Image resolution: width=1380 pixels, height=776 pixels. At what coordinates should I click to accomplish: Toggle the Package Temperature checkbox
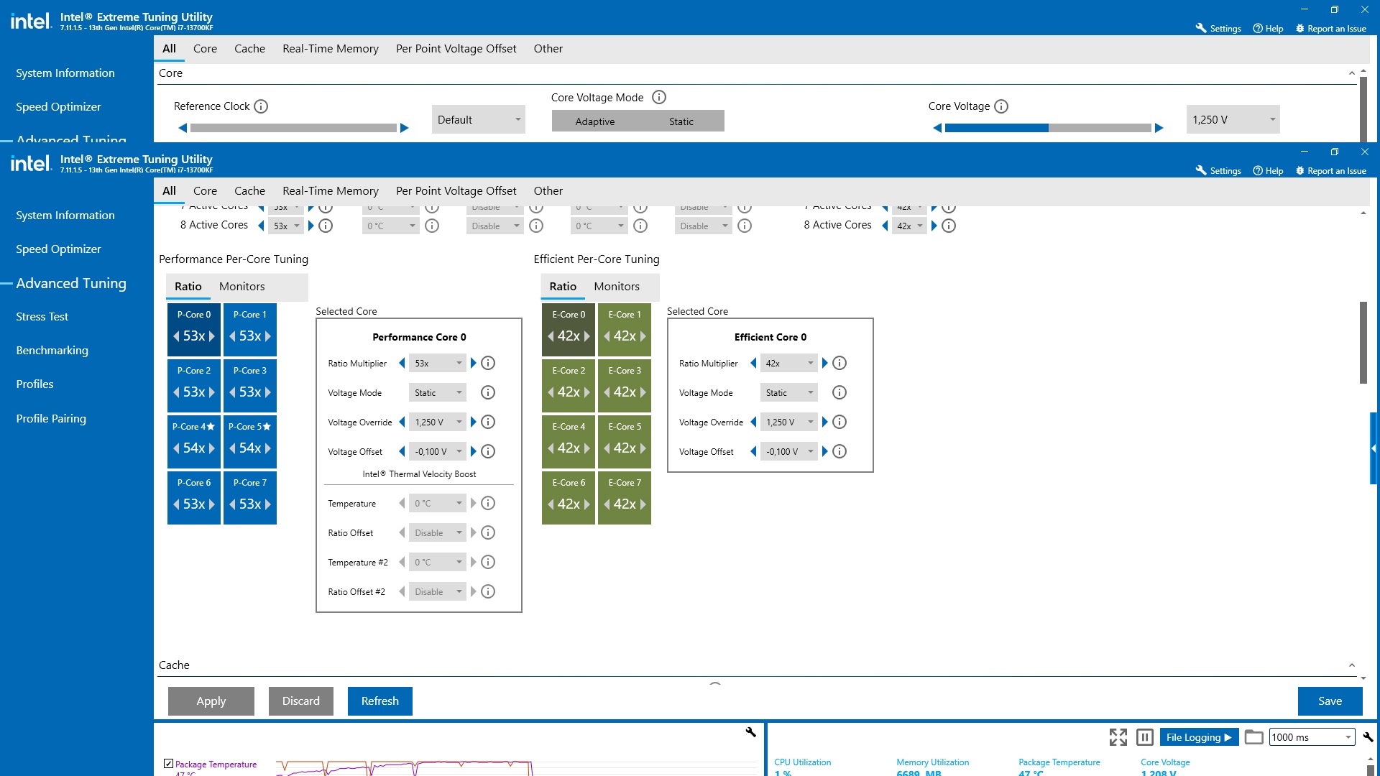168,764
